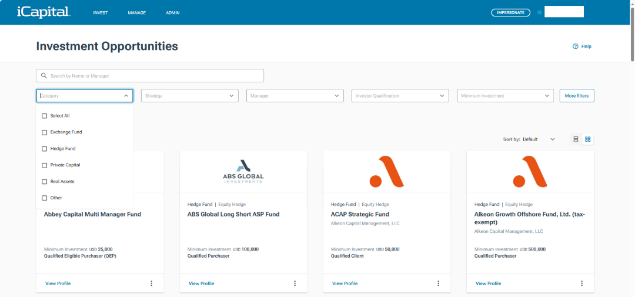
Task: Open the MANAGE menu
Action: click(136, 12)
